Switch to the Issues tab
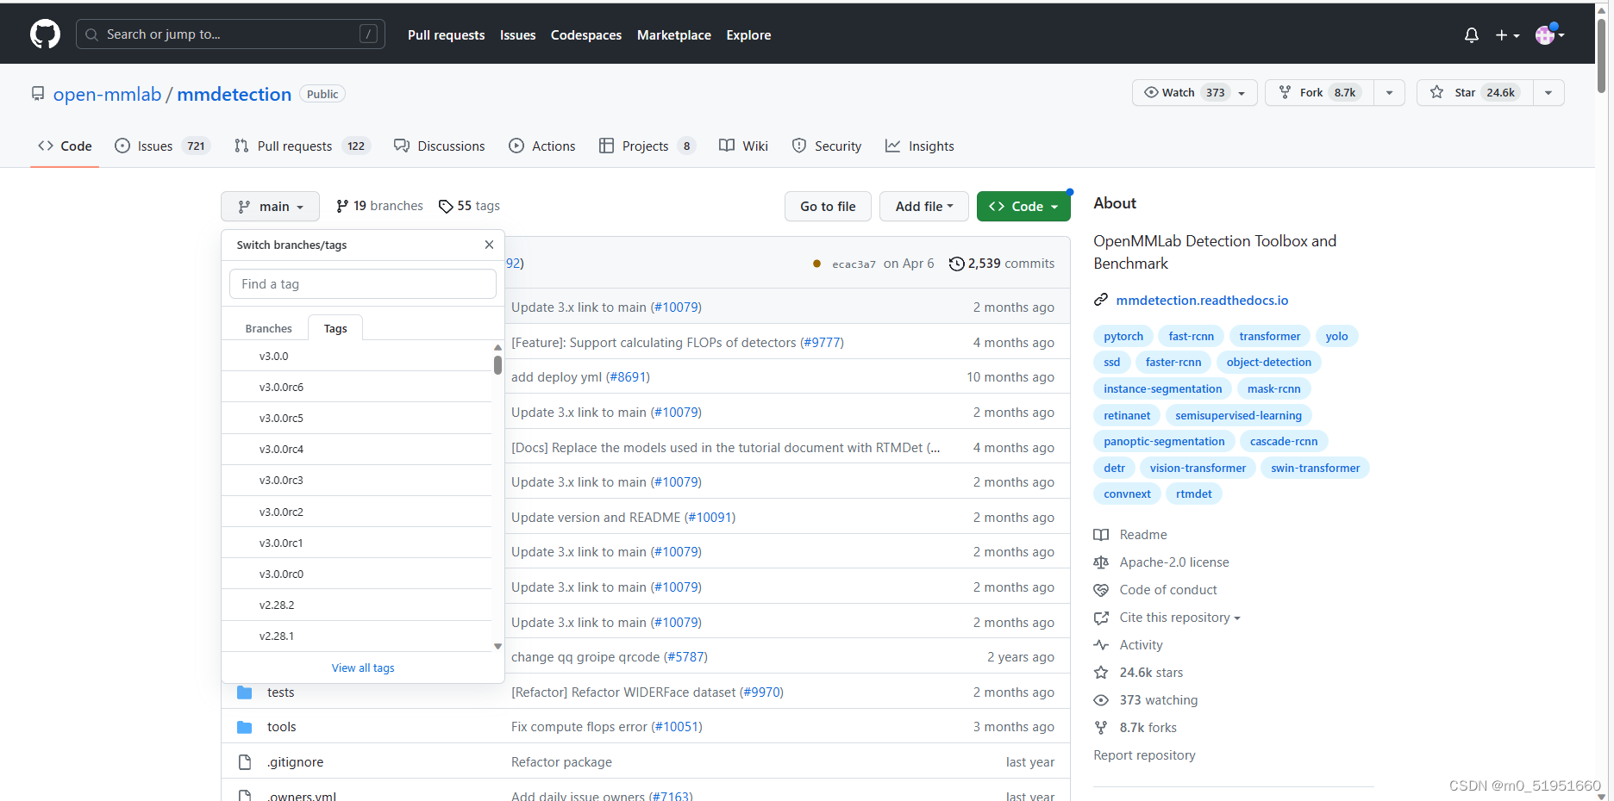 point(162,146)
